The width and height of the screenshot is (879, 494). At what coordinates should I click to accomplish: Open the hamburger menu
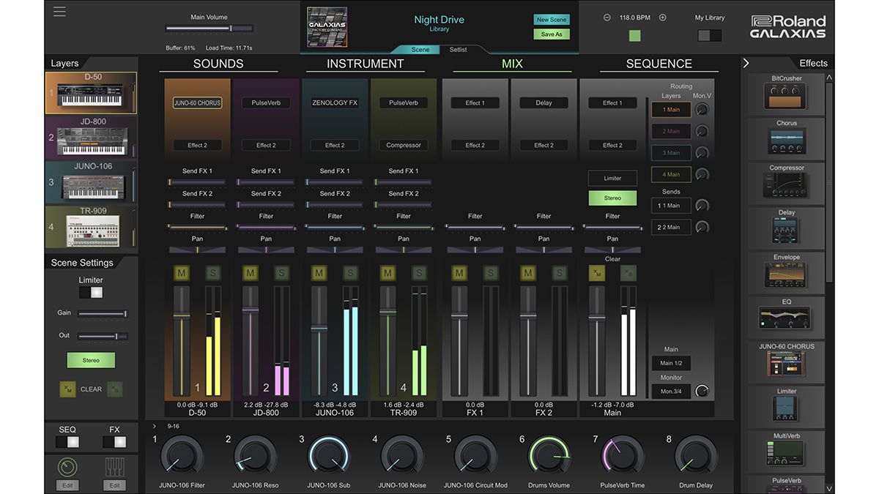pyautogui.click(x=59, y=11)
